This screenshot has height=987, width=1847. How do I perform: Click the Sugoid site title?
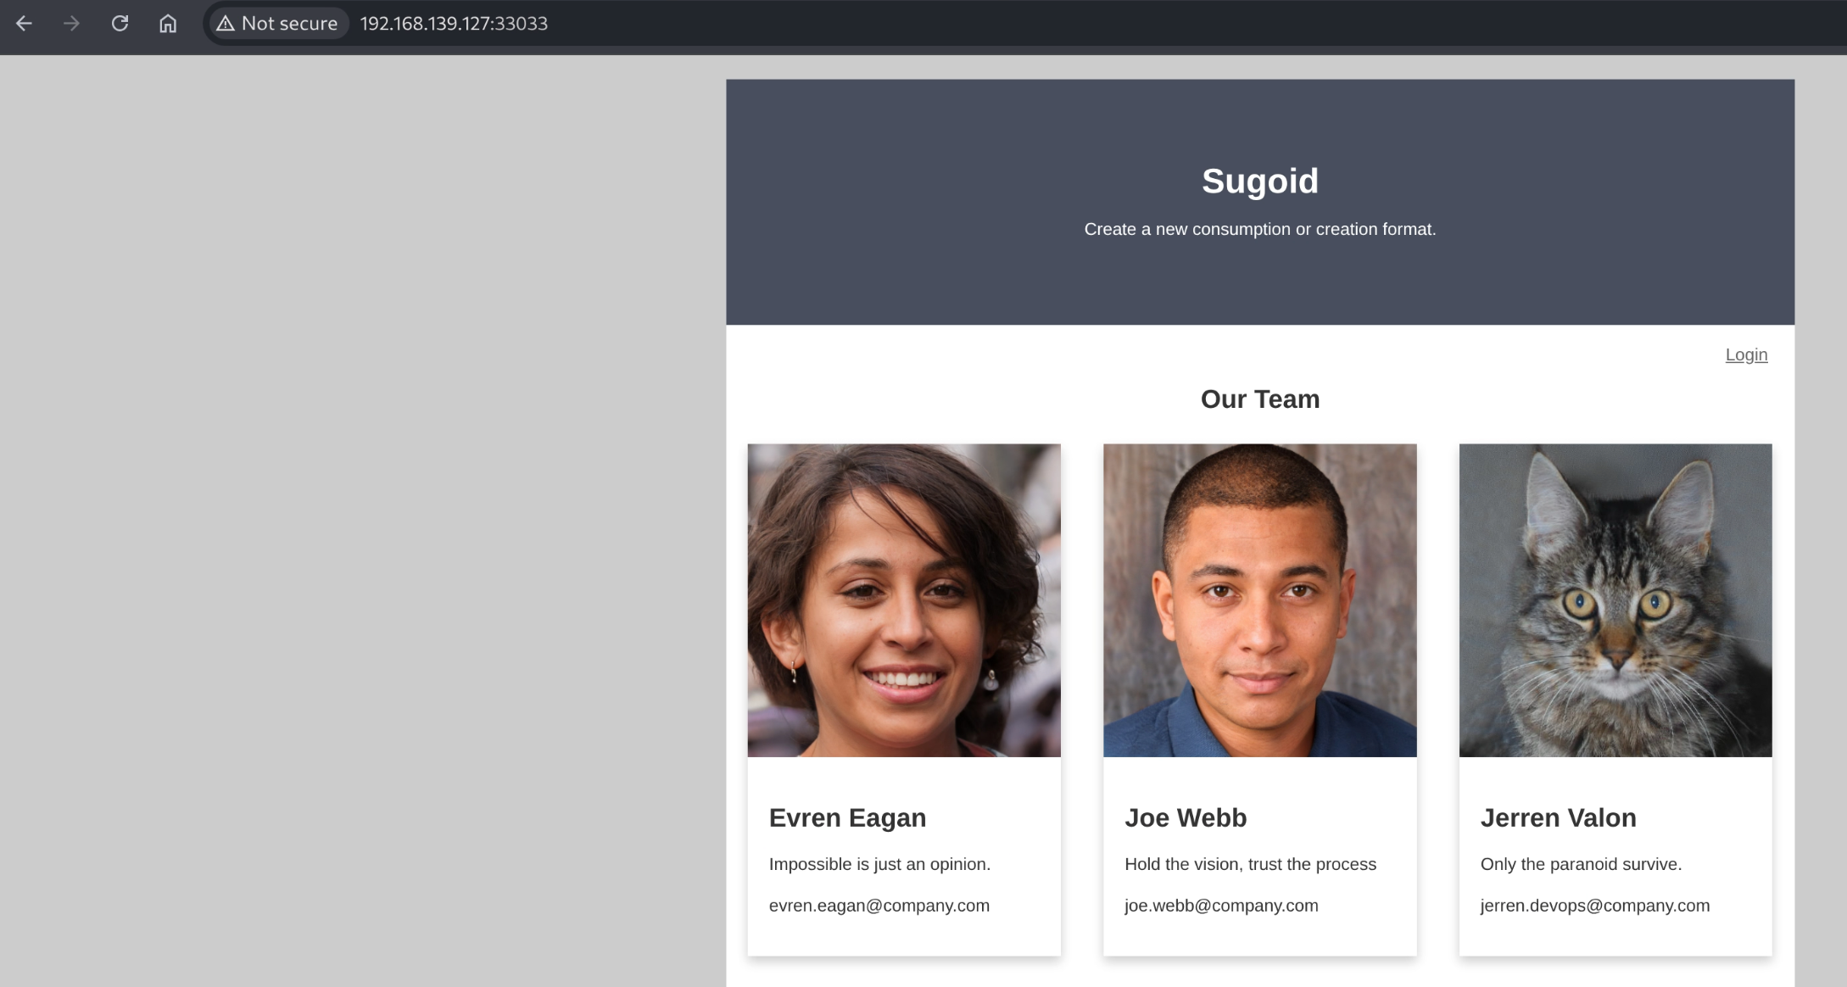(1260, 181)
